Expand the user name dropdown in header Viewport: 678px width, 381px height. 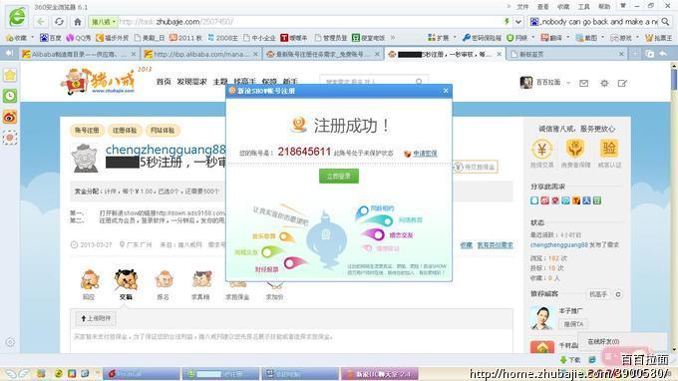569,83
